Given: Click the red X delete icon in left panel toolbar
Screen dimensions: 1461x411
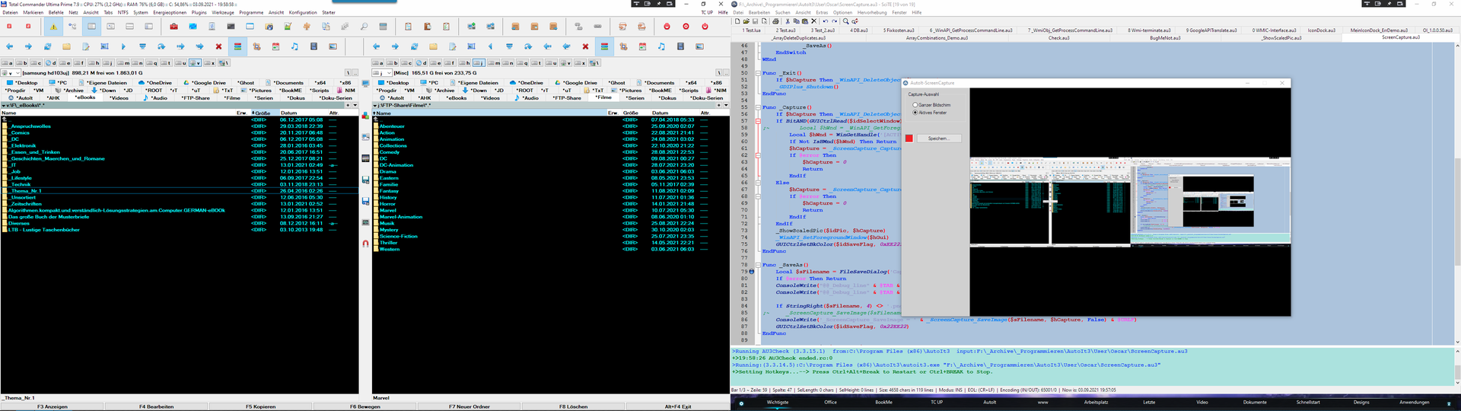Looking at the screenshot, I should [218, 46].
